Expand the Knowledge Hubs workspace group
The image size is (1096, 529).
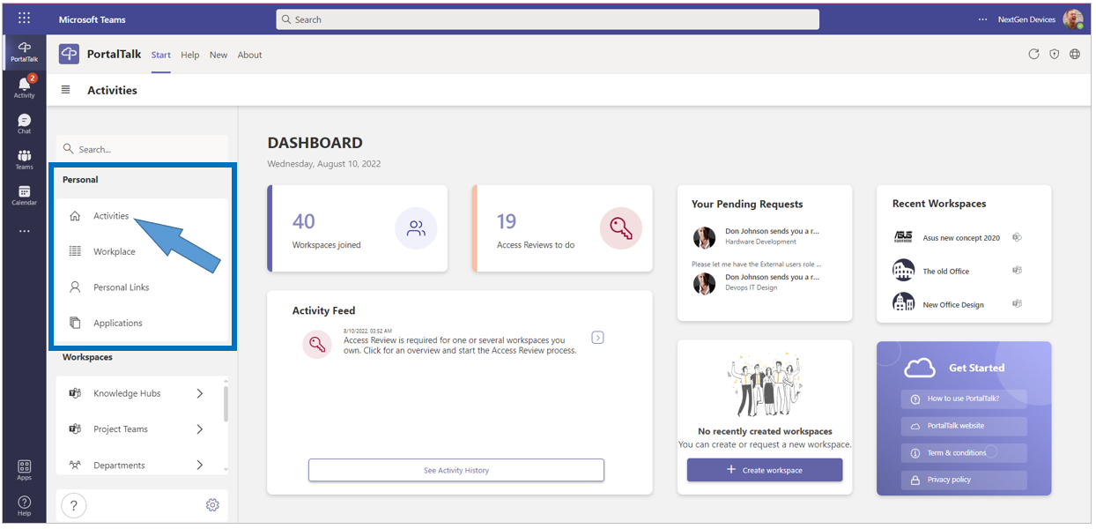tap(200, 393)
